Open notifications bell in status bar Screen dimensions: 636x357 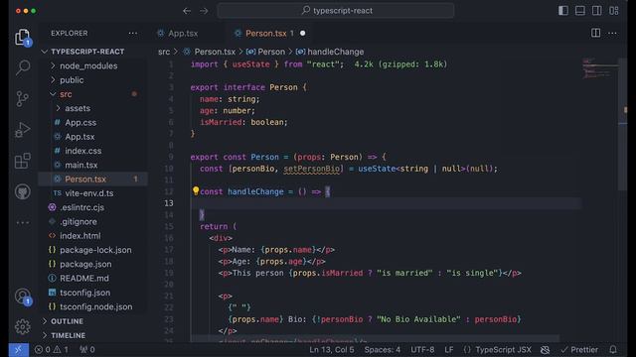point(613,350)
